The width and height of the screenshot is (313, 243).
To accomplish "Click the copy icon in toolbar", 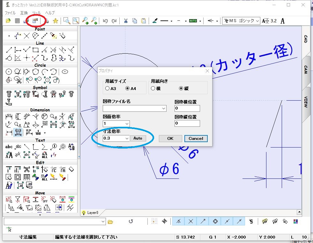I will [x=135, y=21].
